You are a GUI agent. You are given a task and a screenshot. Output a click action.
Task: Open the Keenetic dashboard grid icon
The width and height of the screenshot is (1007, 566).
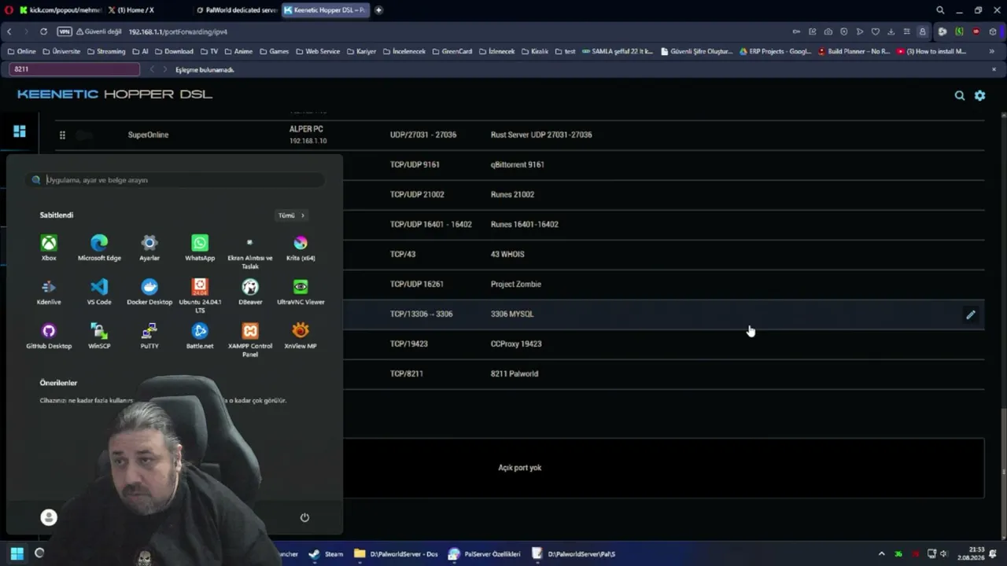click(20, 131)
